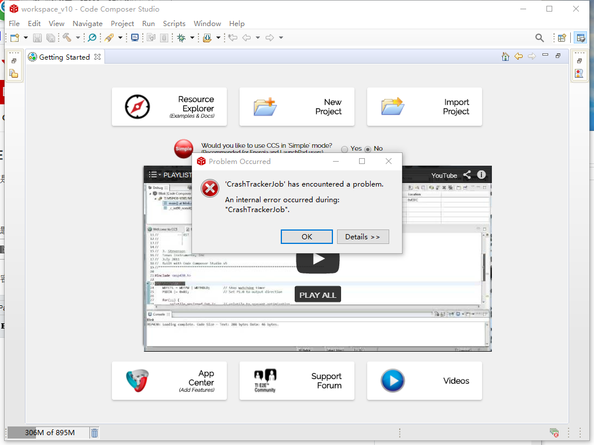This screenshot has width=594, height=445.
Task: Click the toolbar Forward navigation arrow
Action: pyautogui.click(x=270, y=38)
